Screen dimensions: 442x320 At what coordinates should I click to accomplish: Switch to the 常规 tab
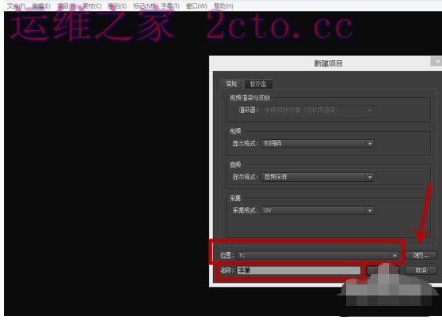[231, 84]
